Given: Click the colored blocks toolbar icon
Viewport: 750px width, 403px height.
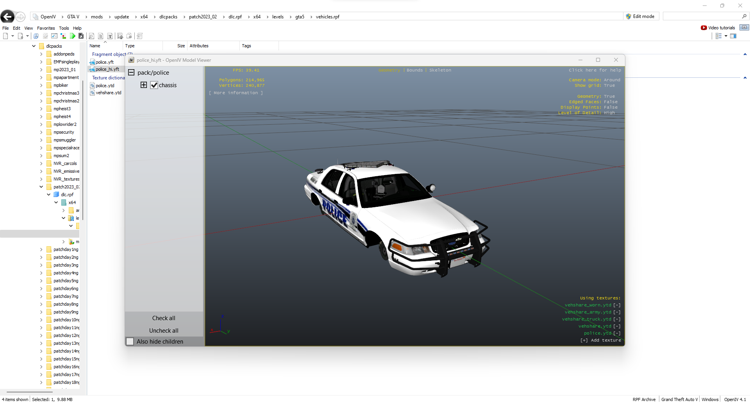Looking at the screenshot, I should [63, 36].
